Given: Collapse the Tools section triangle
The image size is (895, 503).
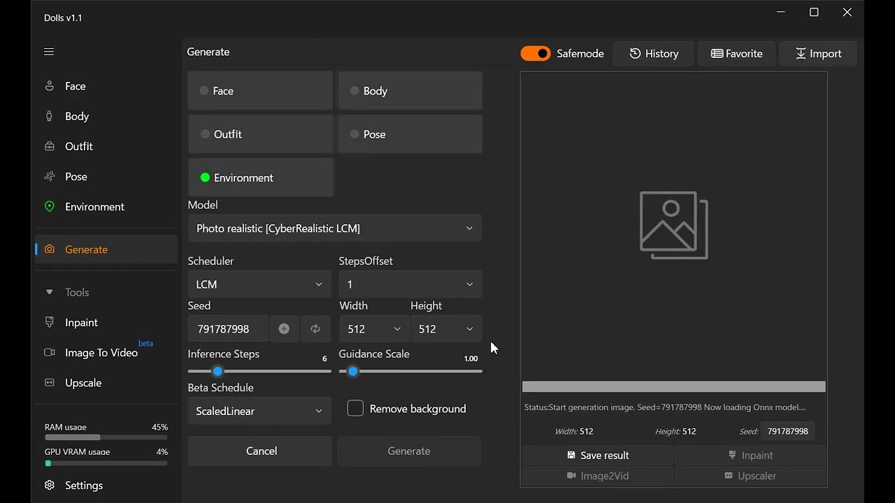Looking at the screenshot, I should 50,292.
